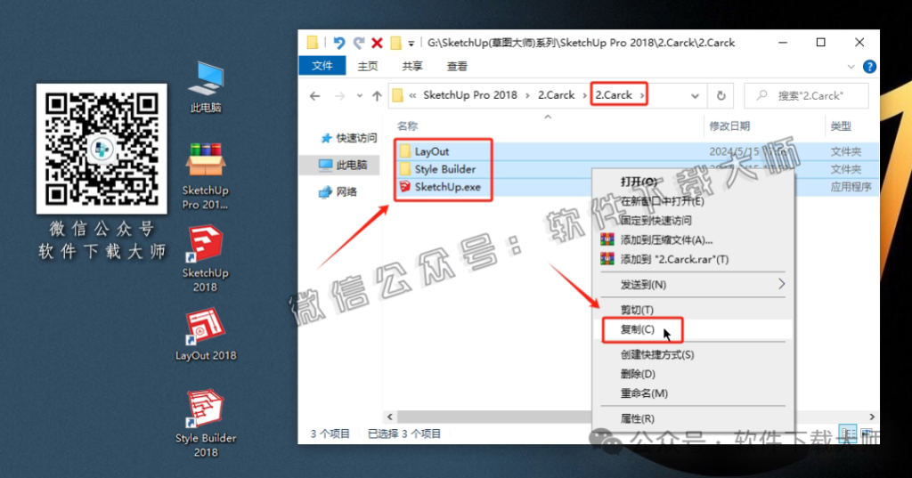Click horizontal scrollbar right arrow

(x=871, y=417)
